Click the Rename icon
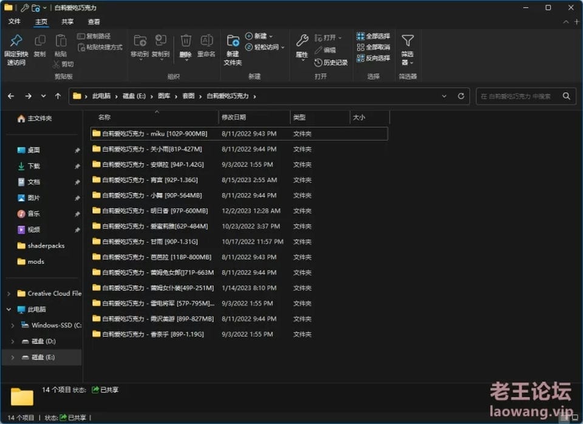 (x=206, y=41)
